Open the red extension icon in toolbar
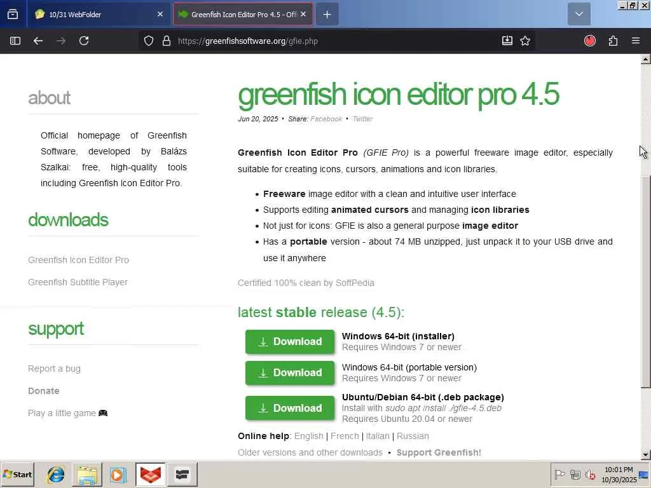This screenshot has height=488, width=651. [x=590, y=41]
